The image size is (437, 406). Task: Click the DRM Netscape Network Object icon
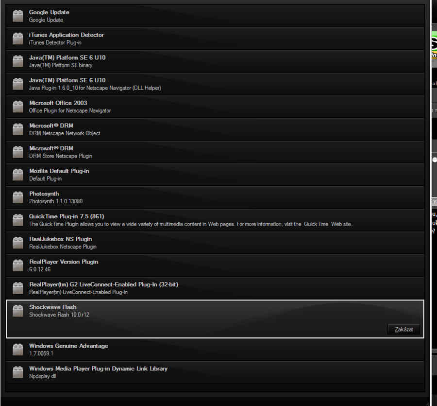(18, 129)
